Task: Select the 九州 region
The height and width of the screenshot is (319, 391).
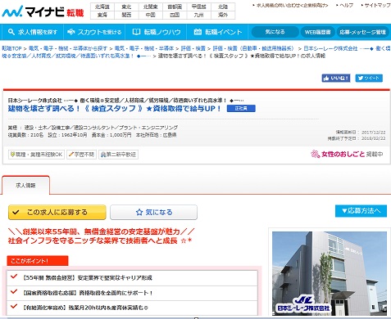Action: click(199, 15)
